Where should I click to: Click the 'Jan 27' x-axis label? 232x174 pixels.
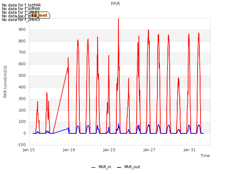pyautogui.click(x=149, y=150)
